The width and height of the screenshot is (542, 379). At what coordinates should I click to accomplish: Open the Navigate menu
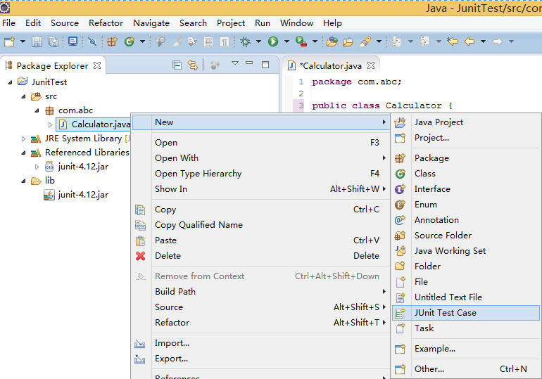click(x=151, y=23)
